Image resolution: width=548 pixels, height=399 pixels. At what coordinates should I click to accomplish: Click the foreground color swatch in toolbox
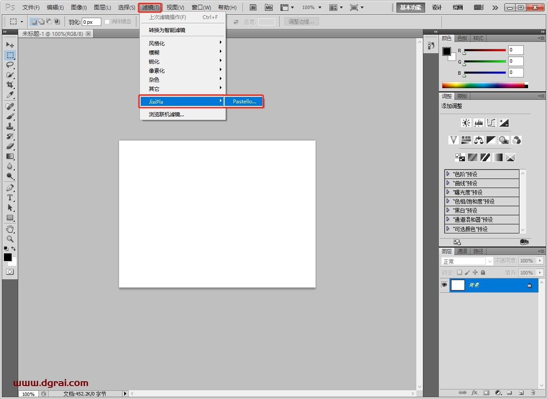coord(8,257)
